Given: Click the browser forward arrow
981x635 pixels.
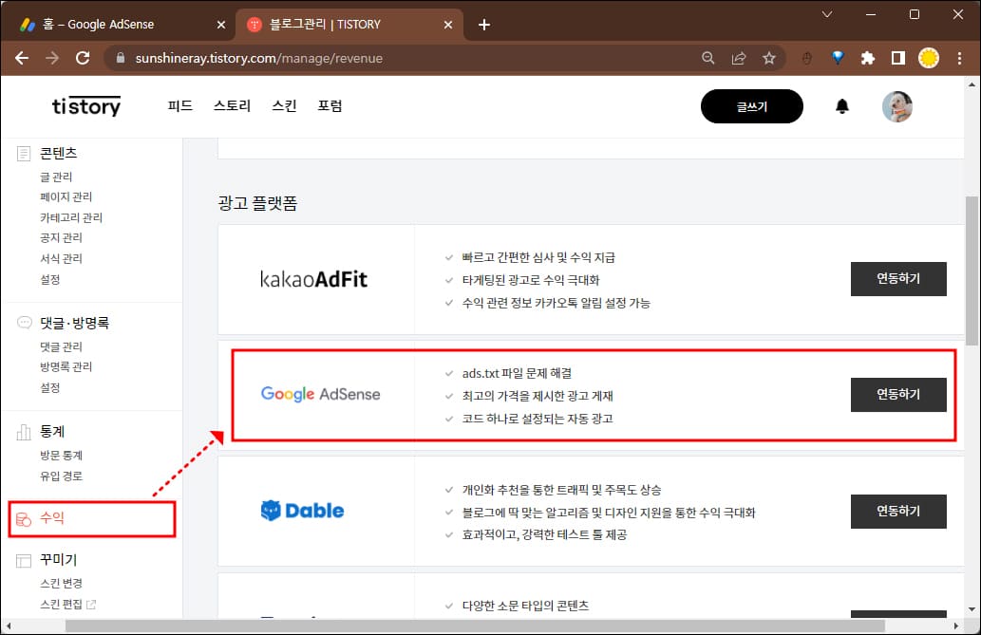Looking at the screenshot, I should [52, 58].
